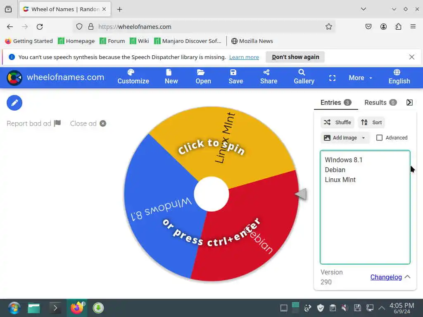Reload the current page
Image resolution: width=423 pixels, height=317 pixels.
coord(40,27)
